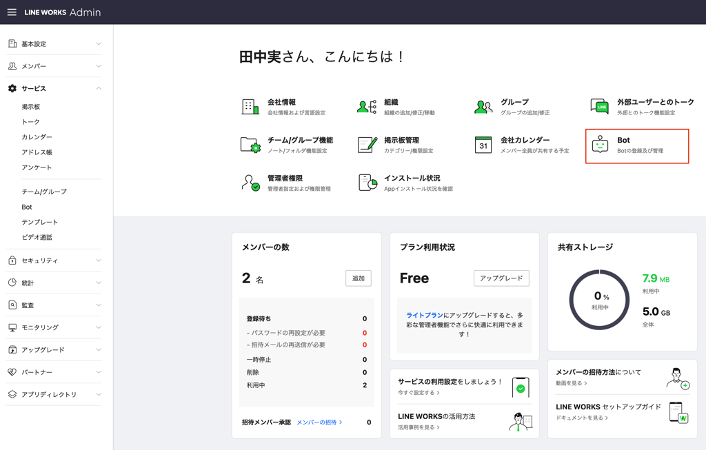The height and width of the screenshot is (450, 706).
Task: Click the shared storage usage ring chart
Action: tap(599, 300)
